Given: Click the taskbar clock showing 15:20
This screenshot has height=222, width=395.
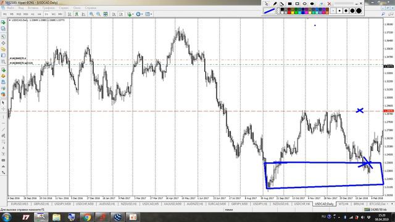Looking at the screenshot, I should (x=382, y=217).
